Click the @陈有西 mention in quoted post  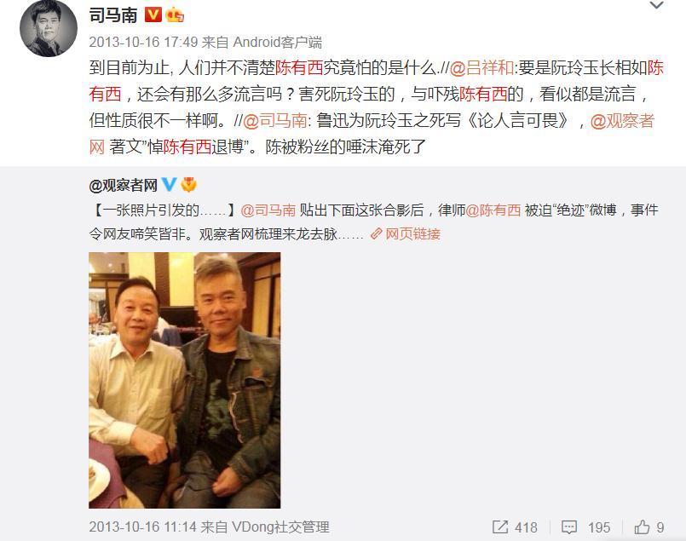tap(493, 210)
